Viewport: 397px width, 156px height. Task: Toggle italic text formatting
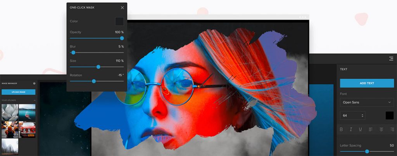point(351,129)
